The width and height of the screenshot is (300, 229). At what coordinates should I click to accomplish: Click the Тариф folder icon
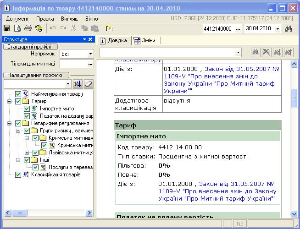25,101
